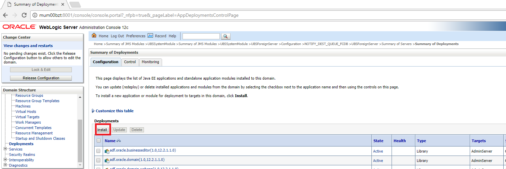Open Resource Management tree item
The height and width of the screenshot is (169, 506).
[34, 133]
